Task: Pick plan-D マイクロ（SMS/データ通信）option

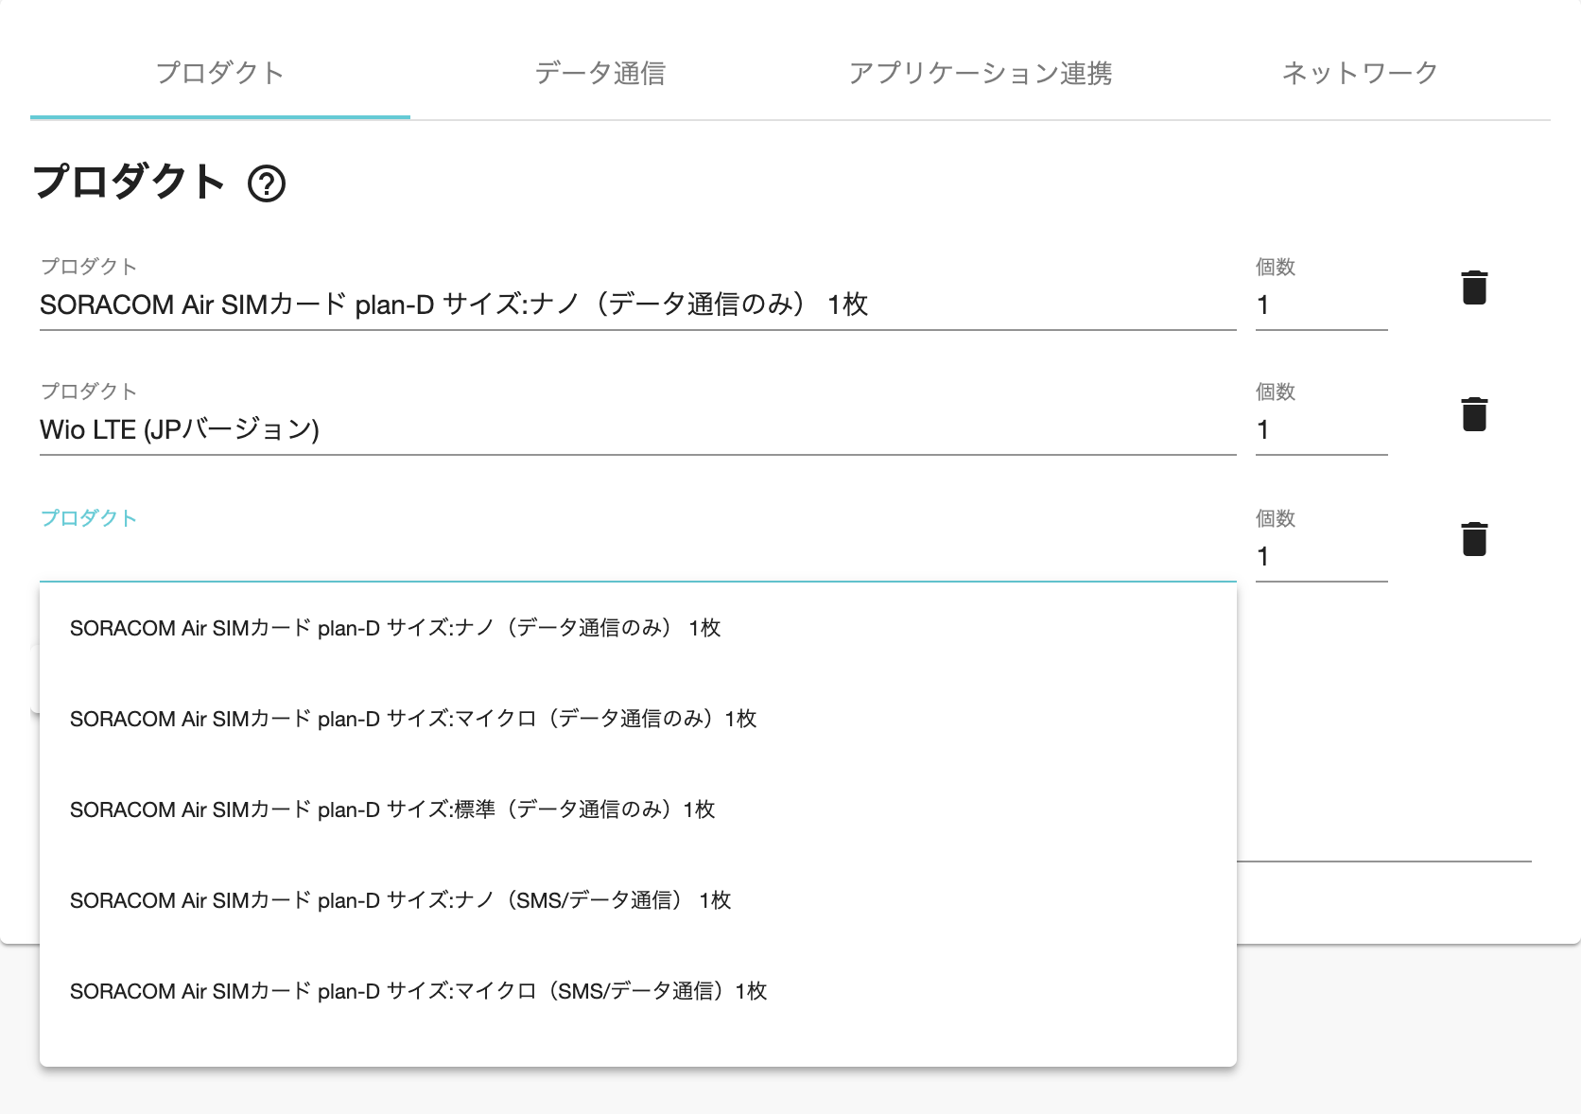Action: pyautogui.click(x=638, y=991)
